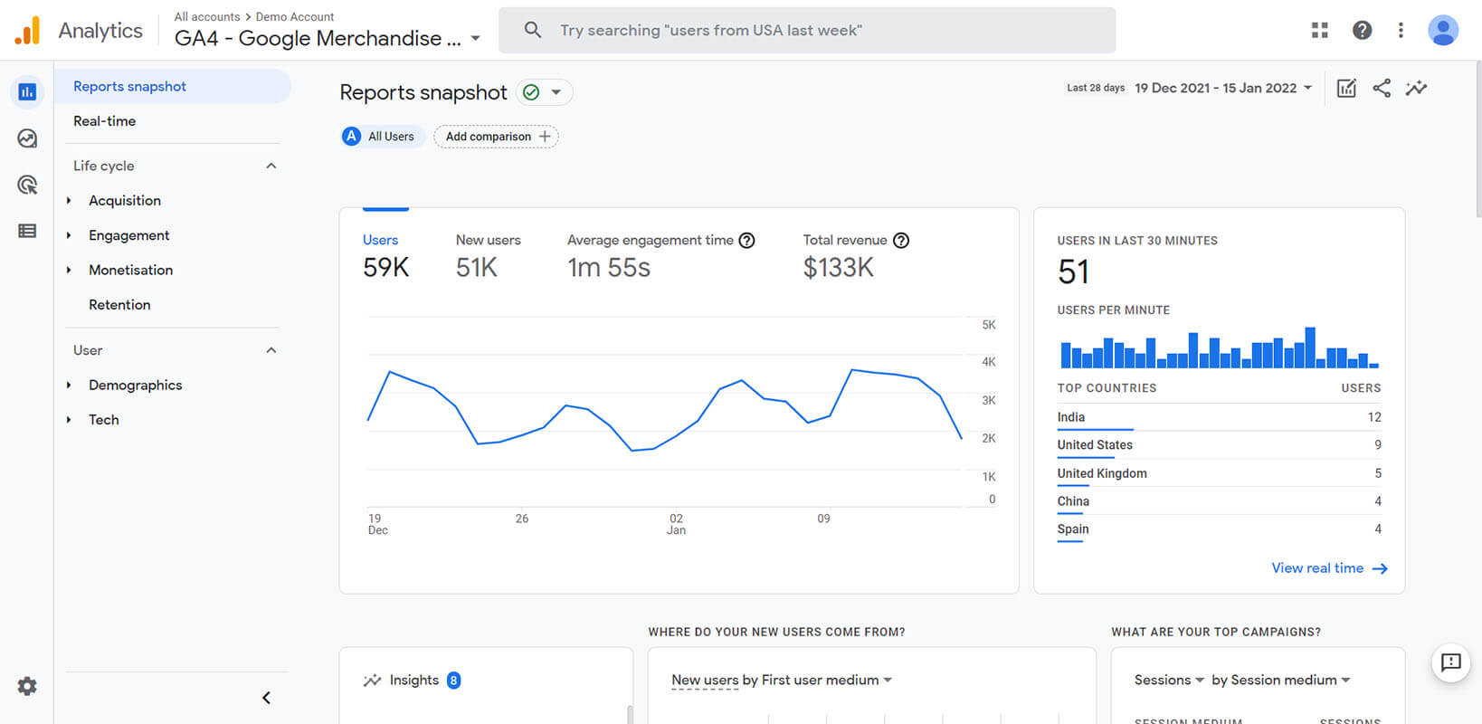Click the 51 users in last 30 minutes value
Screen dimensions: 1482x724
point(1074,271)
